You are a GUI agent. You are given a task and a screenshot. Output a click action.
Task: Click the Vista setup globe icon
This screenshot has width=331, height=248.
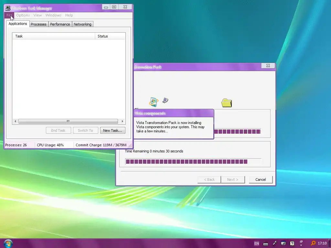[x=154, y=102]
